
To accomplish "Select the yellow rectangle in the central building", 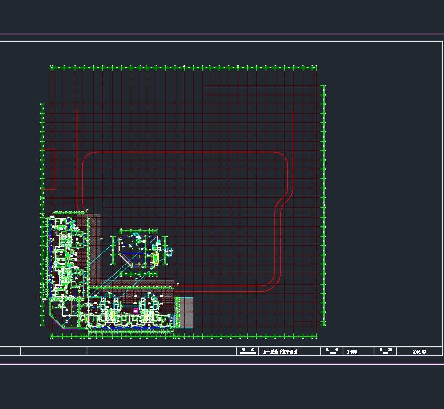I will (155, 258).
